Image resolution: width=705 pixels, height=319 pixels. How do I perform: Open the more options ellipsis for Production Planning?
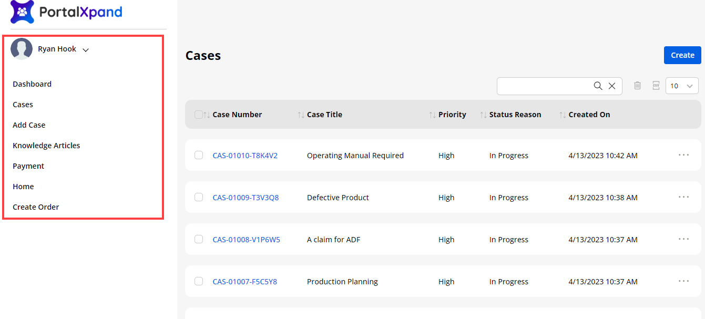pos(683,281)
